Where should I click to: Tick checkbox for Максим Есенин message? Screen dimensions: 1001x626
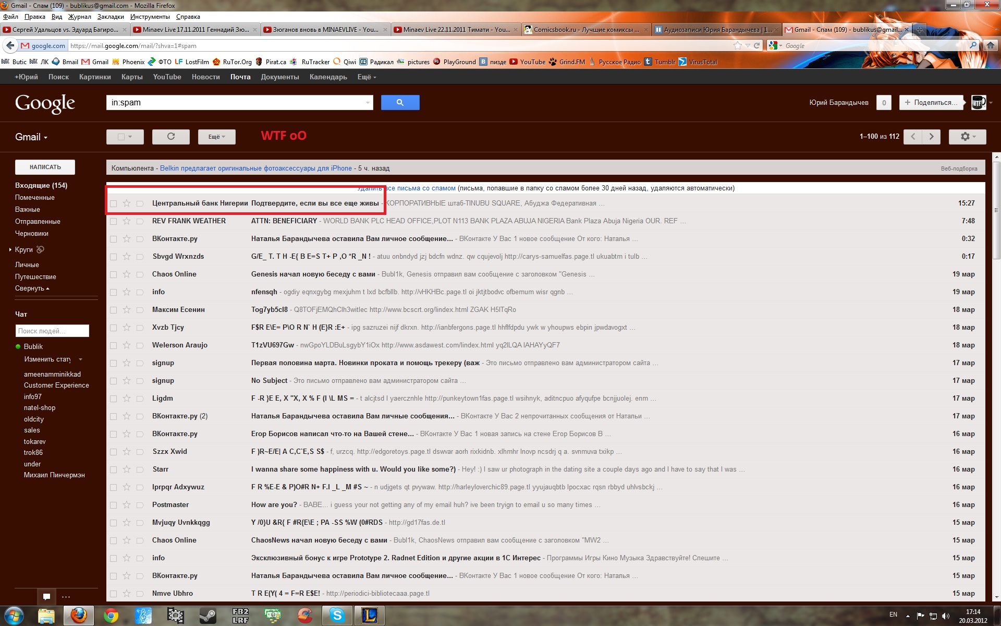[x=113, y=310]
